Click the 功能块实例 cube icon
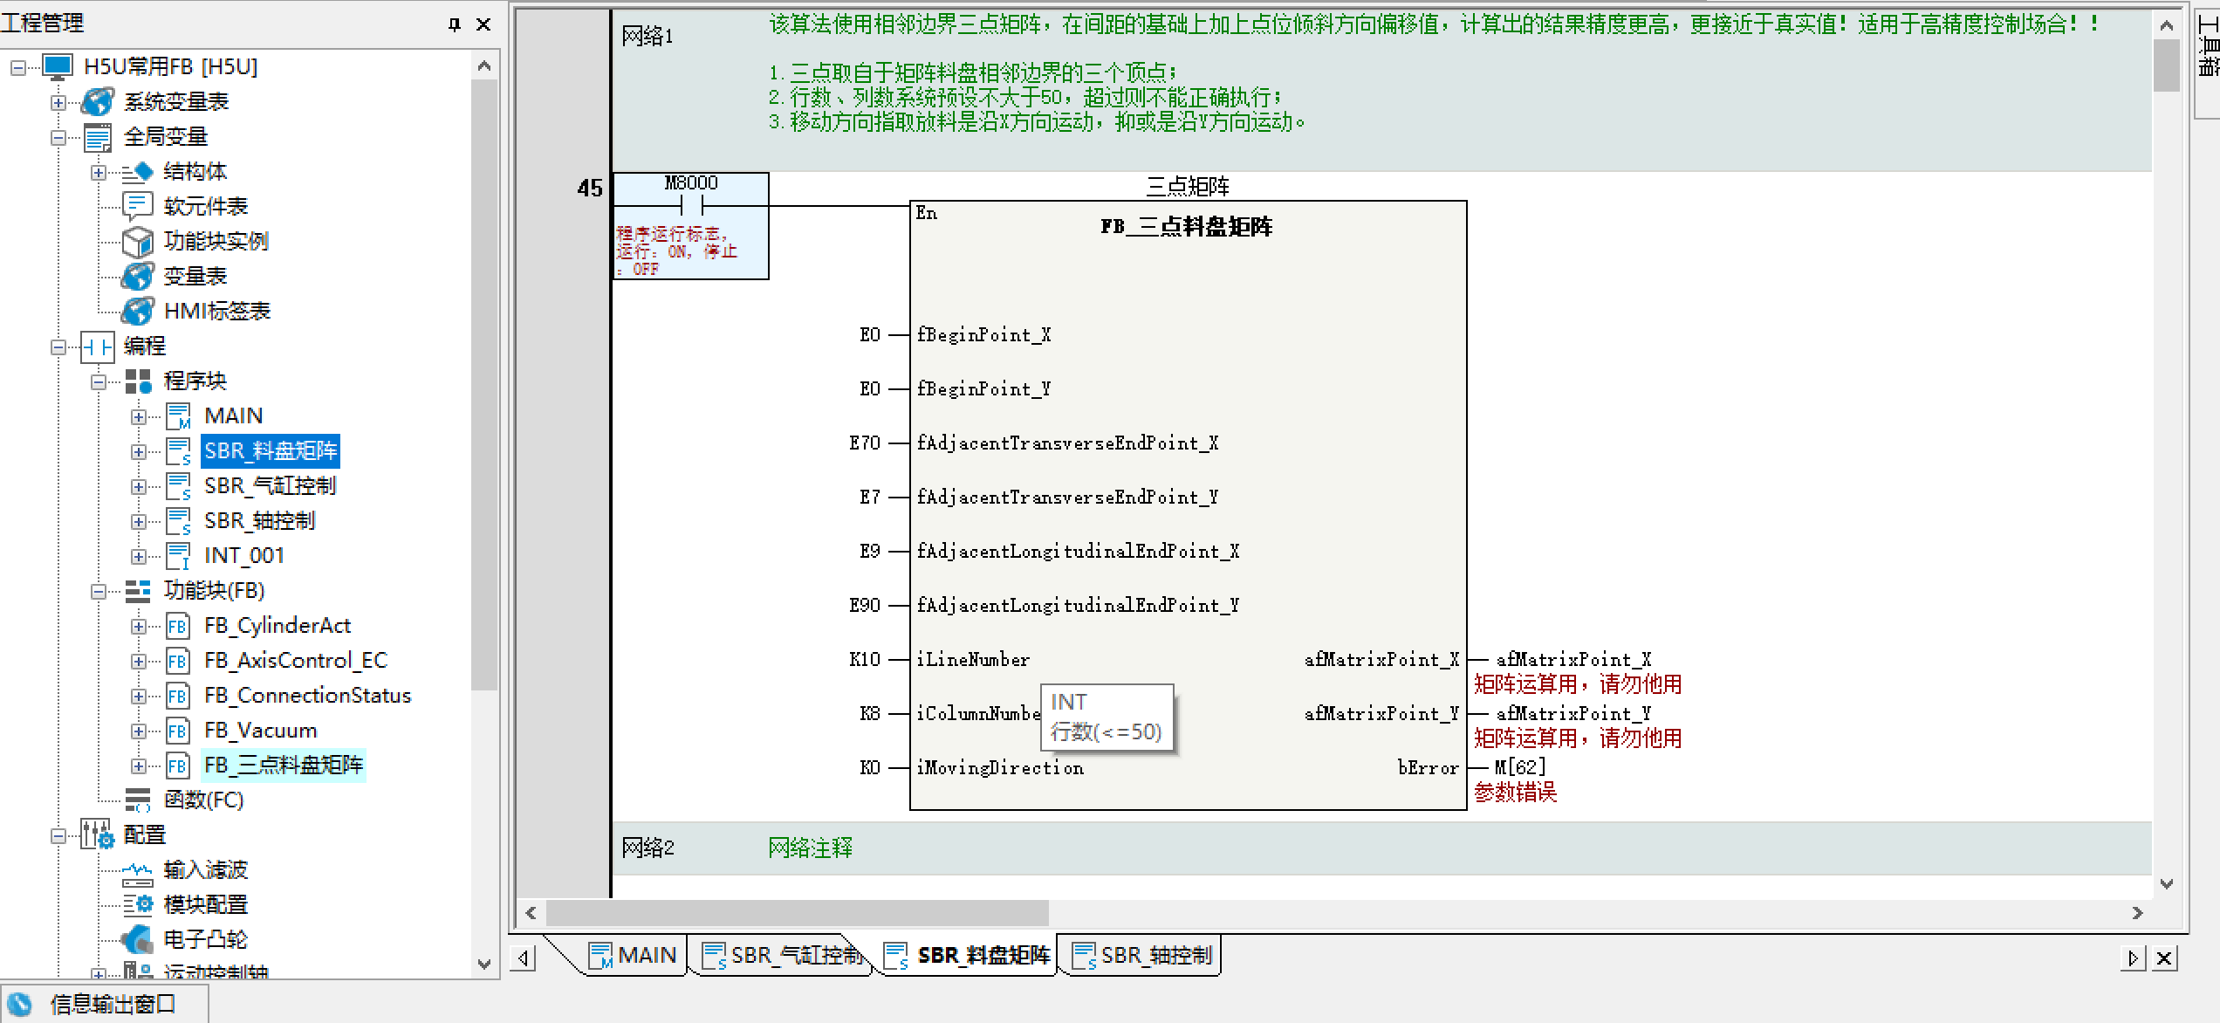Viewport: 2220px width, 1023px height. click(x=138, y=242)
